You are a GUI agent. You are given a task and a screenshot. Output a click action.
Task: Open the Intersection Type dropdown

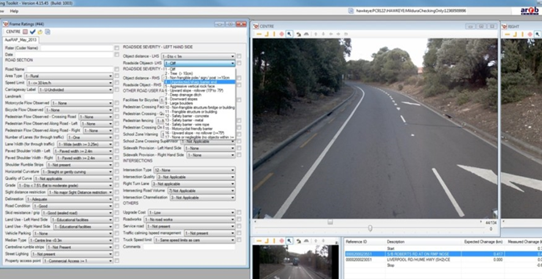(x=195, y=170)
